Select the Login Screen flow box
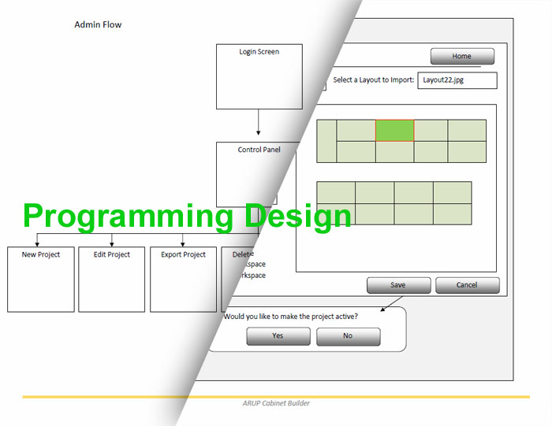 [259, 76]
